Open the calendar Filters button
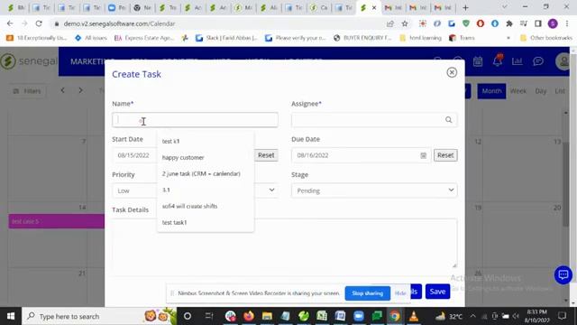Viewport: 577px width, 325px height. 27,91
